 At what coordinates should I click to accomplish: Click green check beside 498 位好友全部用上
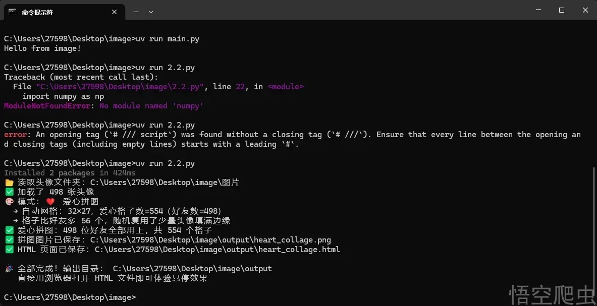[9, 230]
